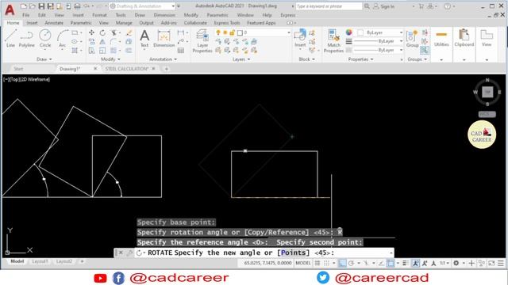Open the Modify menu
The width and height of the screenshot is (508, 285).
tap(190, 15)
